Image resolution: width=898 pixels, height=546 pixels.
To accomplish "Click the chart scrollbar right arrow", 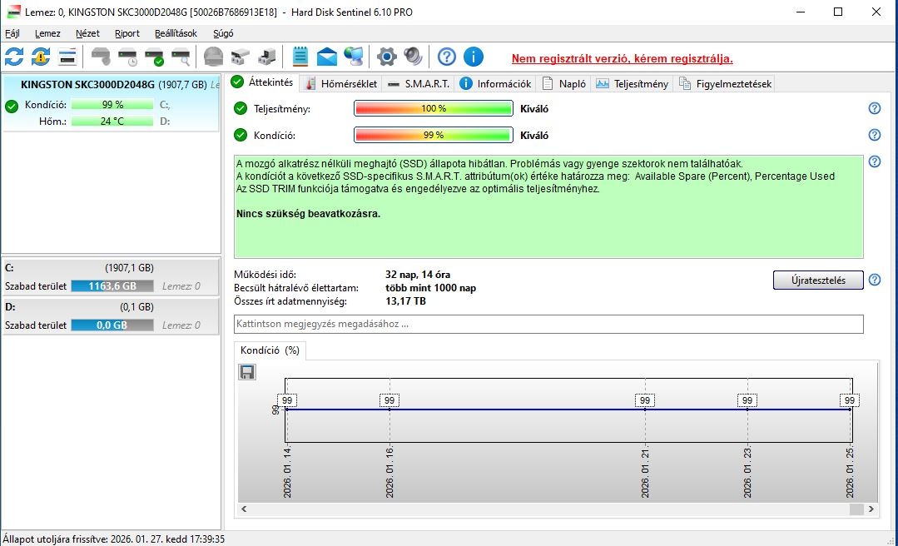I will click(x=871, y=509).
